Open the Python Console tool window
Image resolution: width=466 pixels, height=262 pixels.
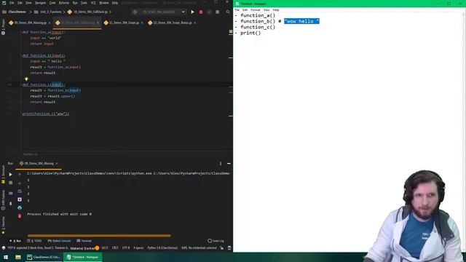[x=59, y=241]
